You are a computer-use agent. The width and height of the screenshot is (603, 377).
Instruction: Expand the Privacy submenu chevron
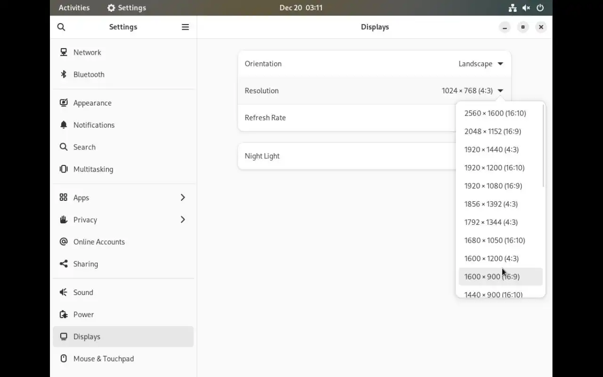tap(183, 220)
